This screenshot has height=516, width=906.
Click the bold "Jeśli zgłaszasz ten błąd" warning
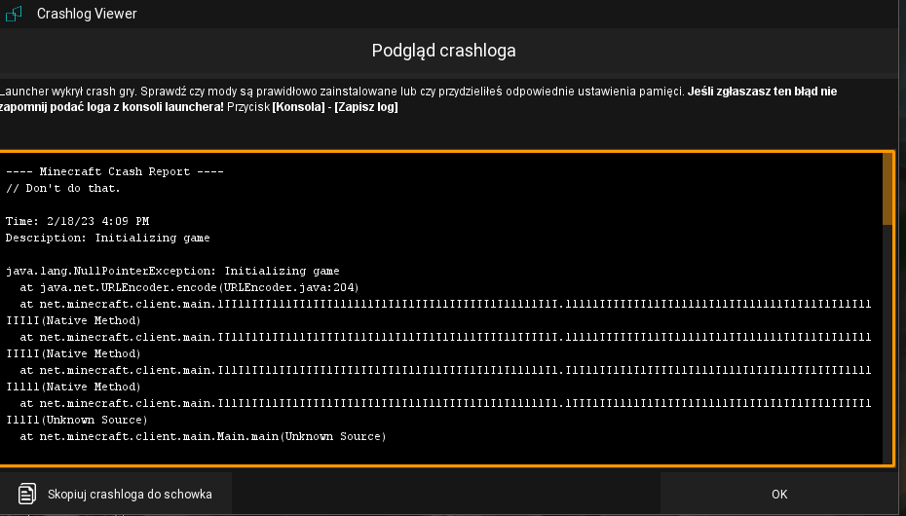click(x=762, y=92)
